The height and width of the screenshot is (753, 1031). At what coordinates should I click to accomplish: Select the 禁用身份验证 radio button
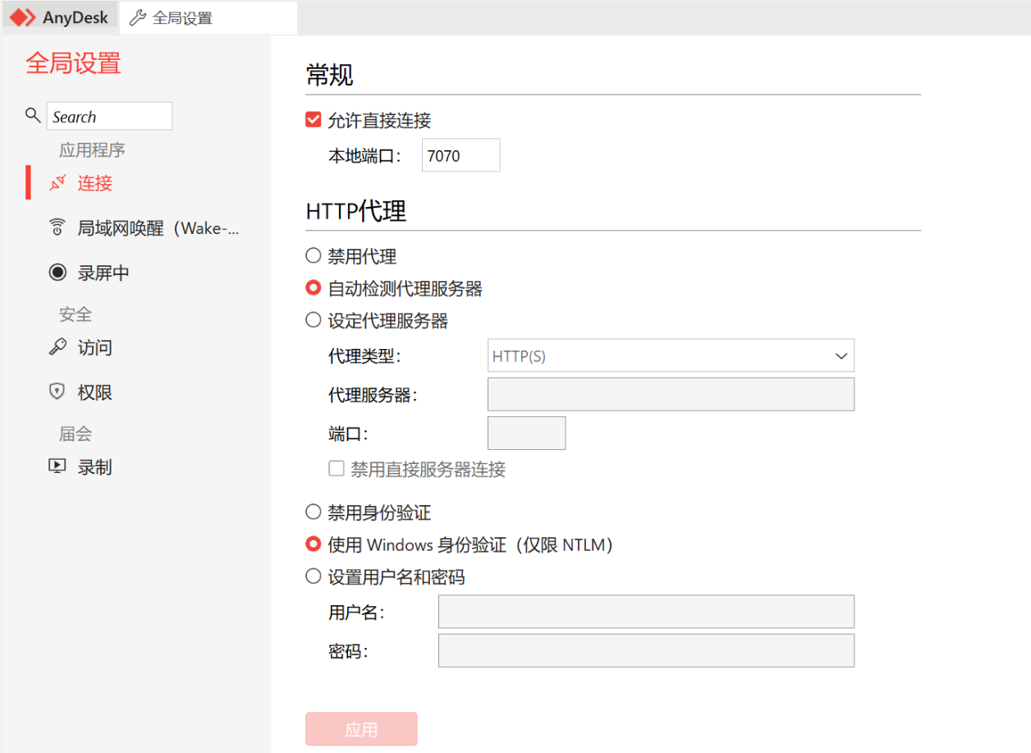[313, 512]
